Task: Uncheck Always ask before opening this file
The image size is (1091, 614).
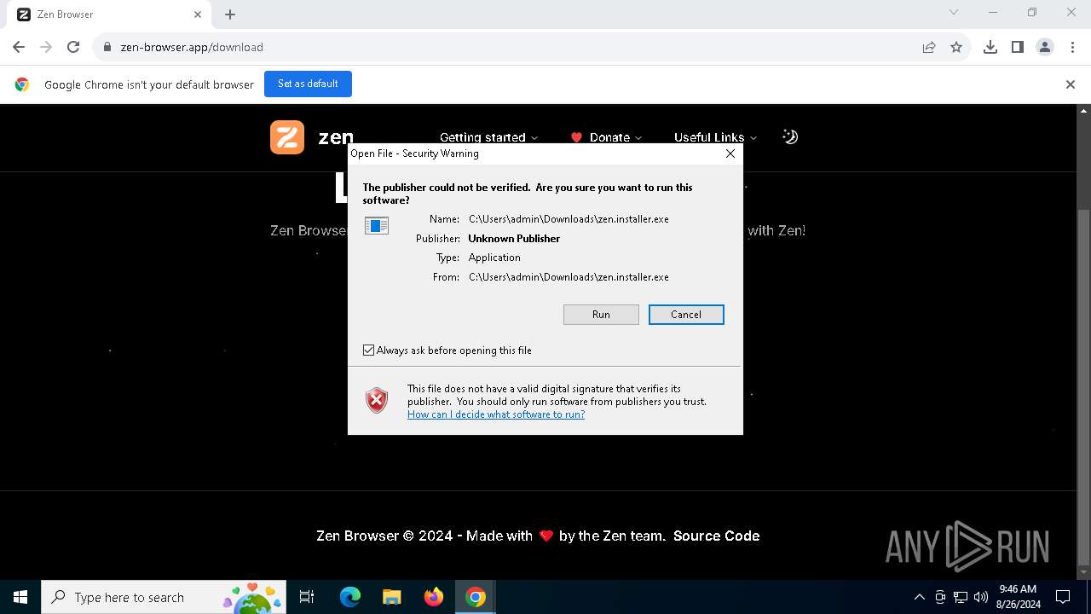Action: coord(369,350)
